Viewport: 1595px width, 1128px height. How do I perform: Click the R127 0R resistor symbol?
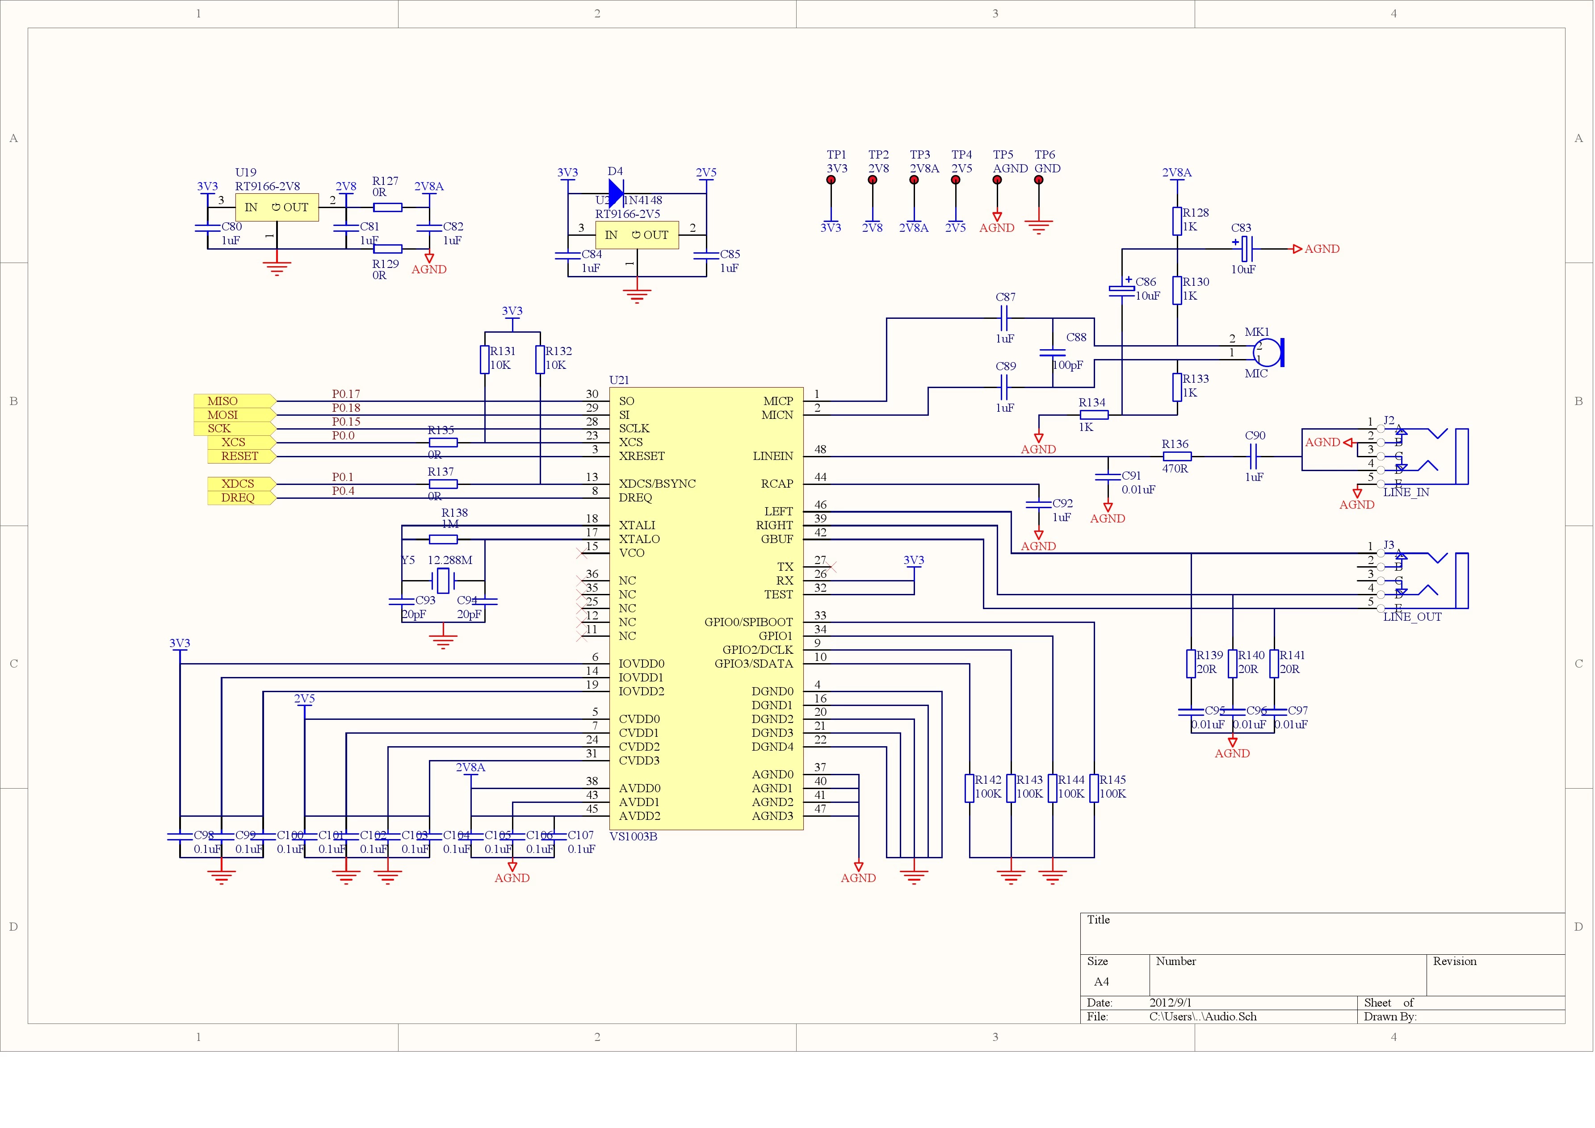pos(388,207)
